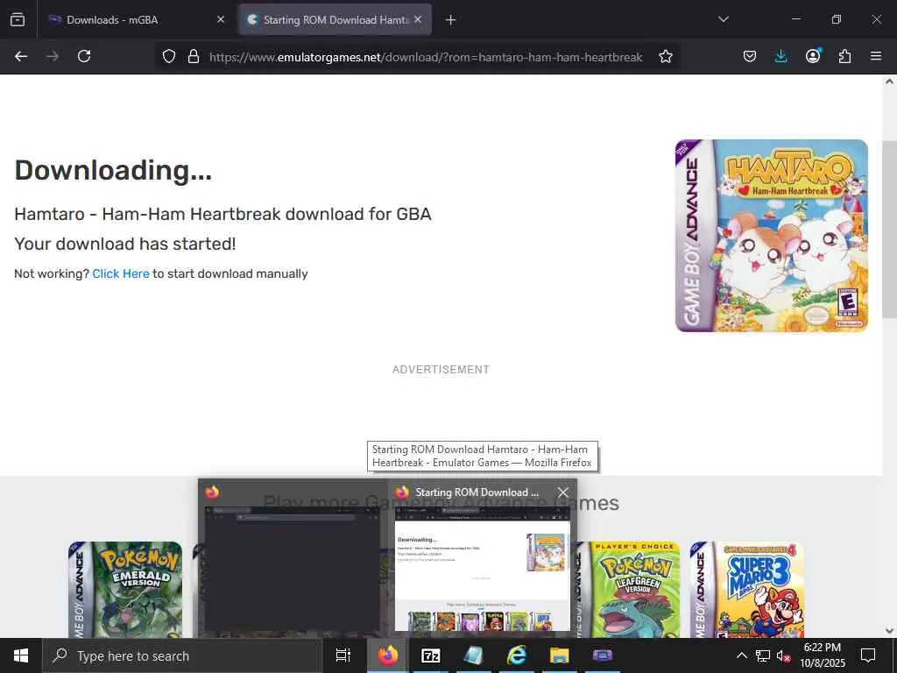Launch Internet Explorer from the taskbar
This screenshot has width=897, height=673.
point(516,655)
